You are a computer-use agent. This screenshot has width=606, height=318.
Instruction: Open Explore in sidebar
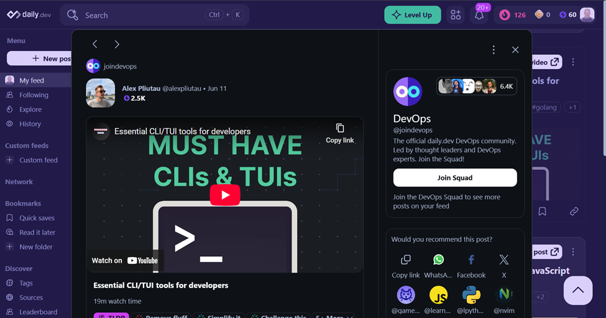(36, 110)
